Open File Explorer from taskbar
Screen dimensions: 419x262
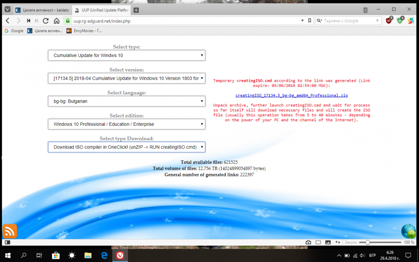click(88, 255)
